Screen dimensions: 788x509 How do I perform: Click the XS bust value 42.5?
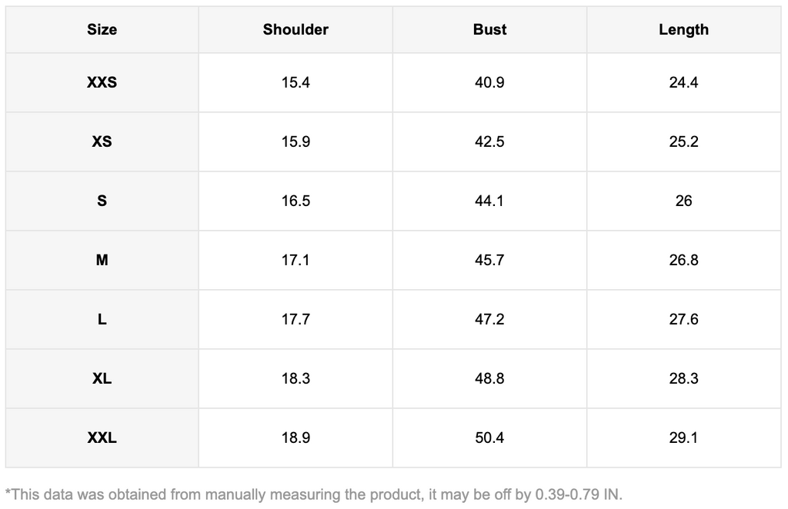click(489, 141)
